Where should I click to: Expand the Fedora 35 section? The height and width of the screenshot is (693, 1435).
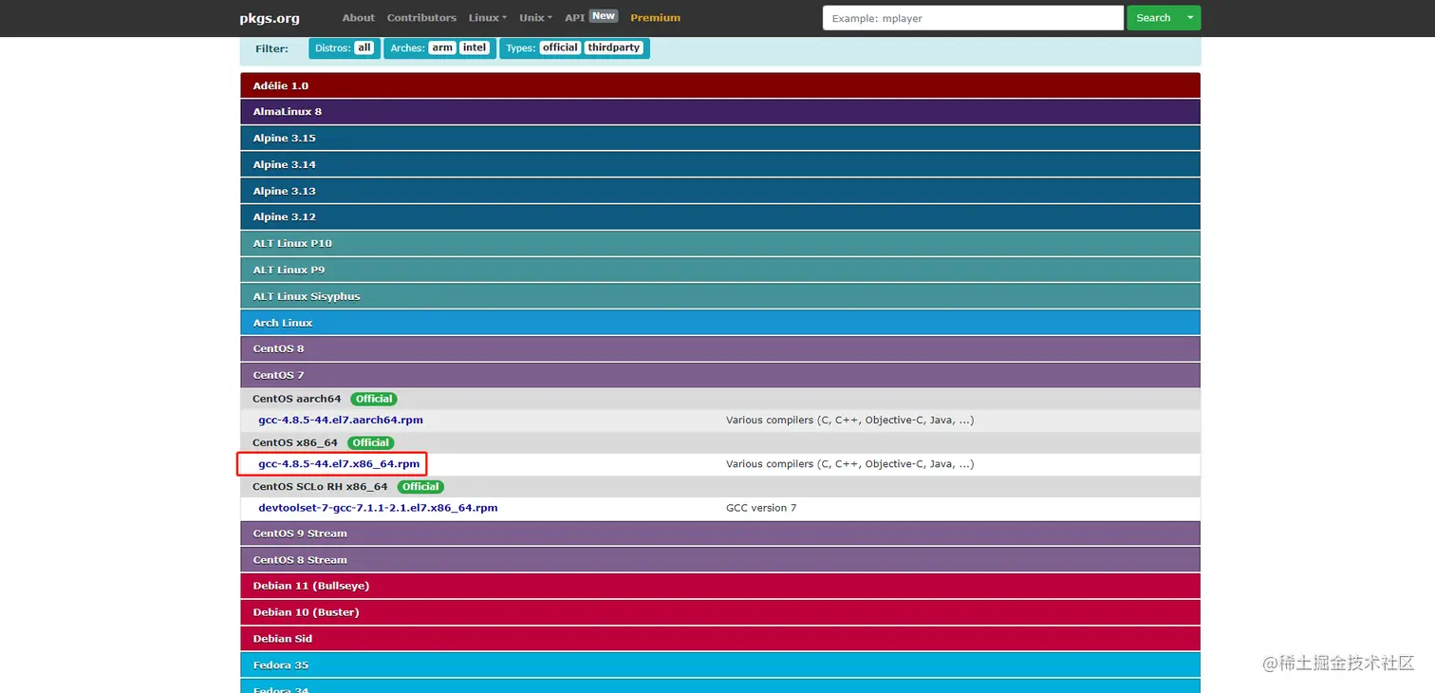click(720, 665)
